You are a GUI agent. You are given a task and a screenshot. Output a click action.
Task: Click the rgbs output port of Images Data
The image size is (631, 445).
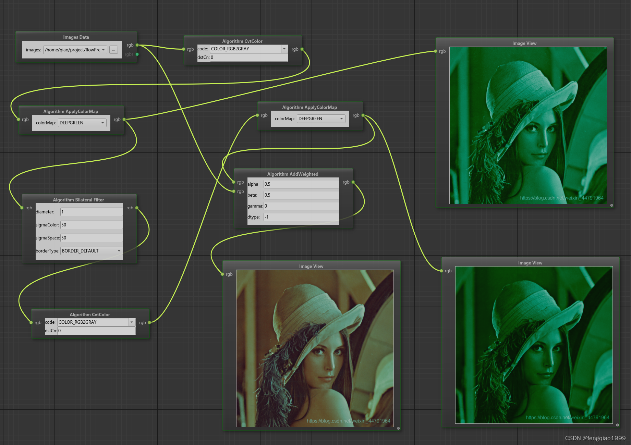click(x=137, y=54)
